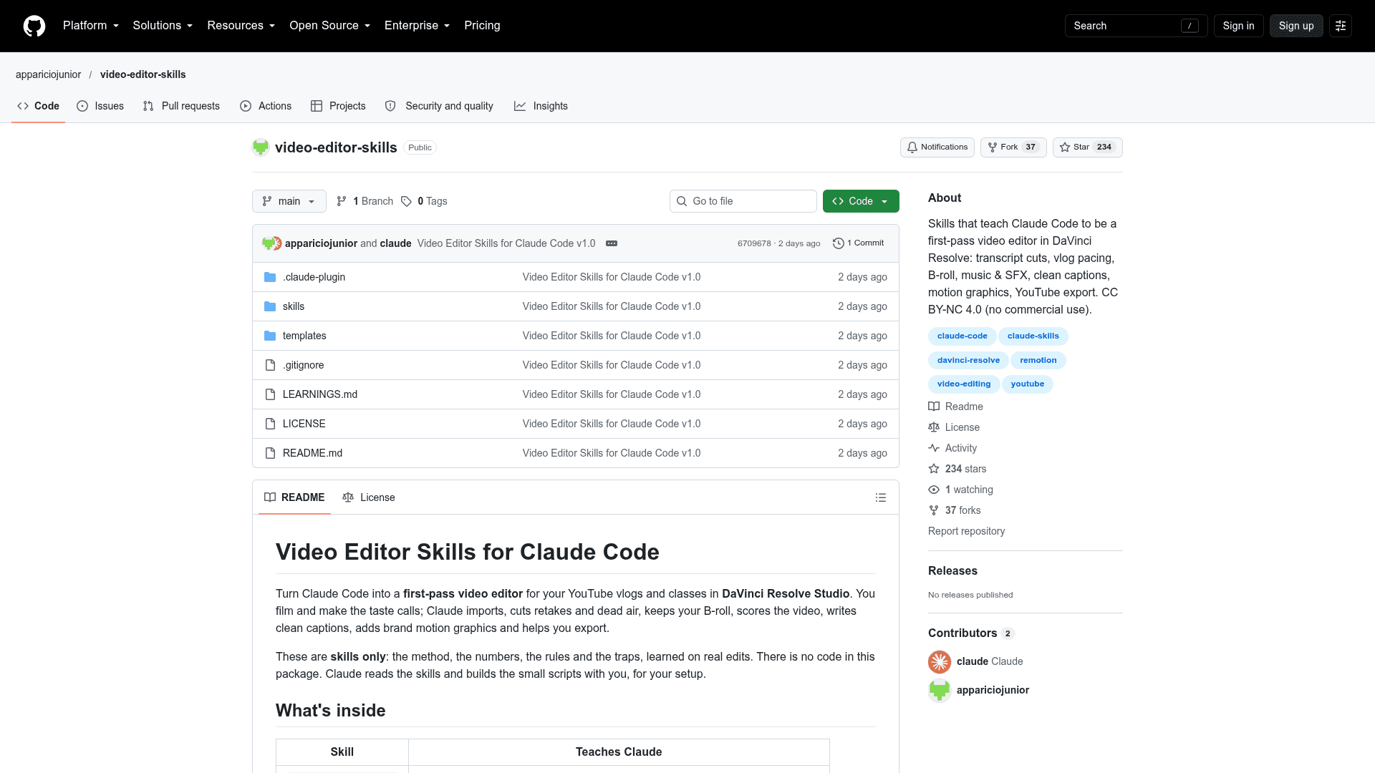The image size is (1375, 773).
Task: View the 1 Commit history
Action: (859, 243)
